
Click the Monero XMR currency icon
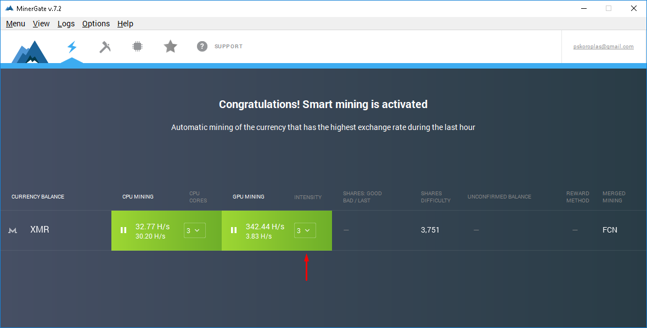[x=13, y=231]
